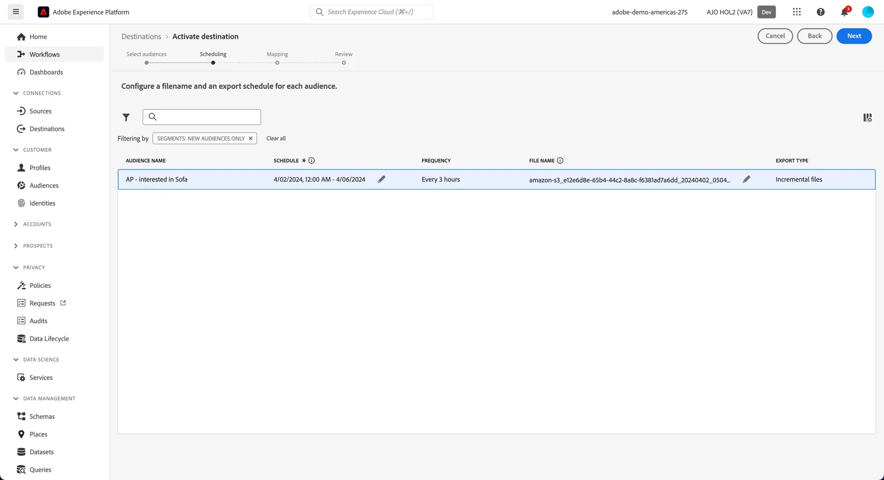Edit file name pencil icon
This screenshot has width=884, height=480.
click(x=746, y=179)
